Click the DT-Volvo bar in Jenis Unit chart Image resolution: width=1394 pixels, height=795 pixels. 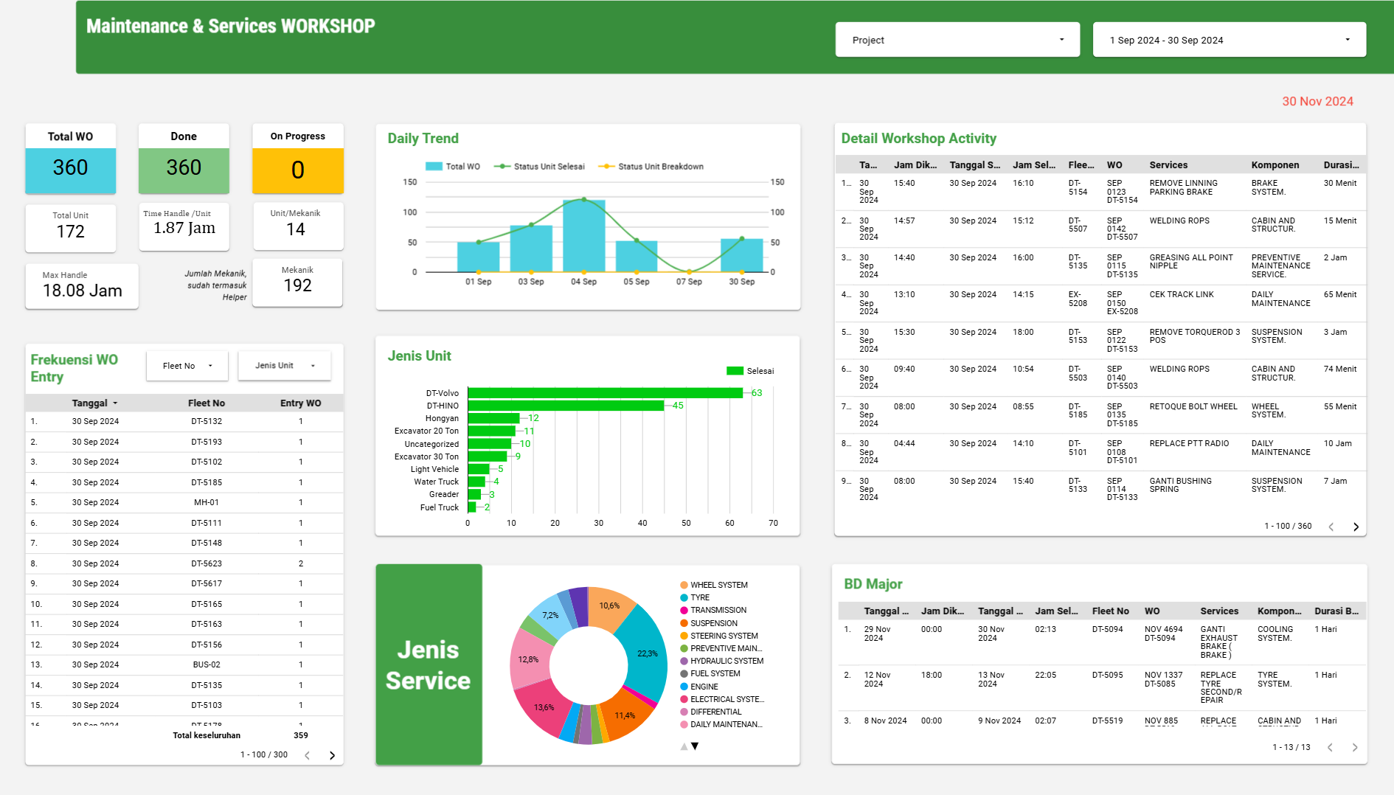pos(605,393)
